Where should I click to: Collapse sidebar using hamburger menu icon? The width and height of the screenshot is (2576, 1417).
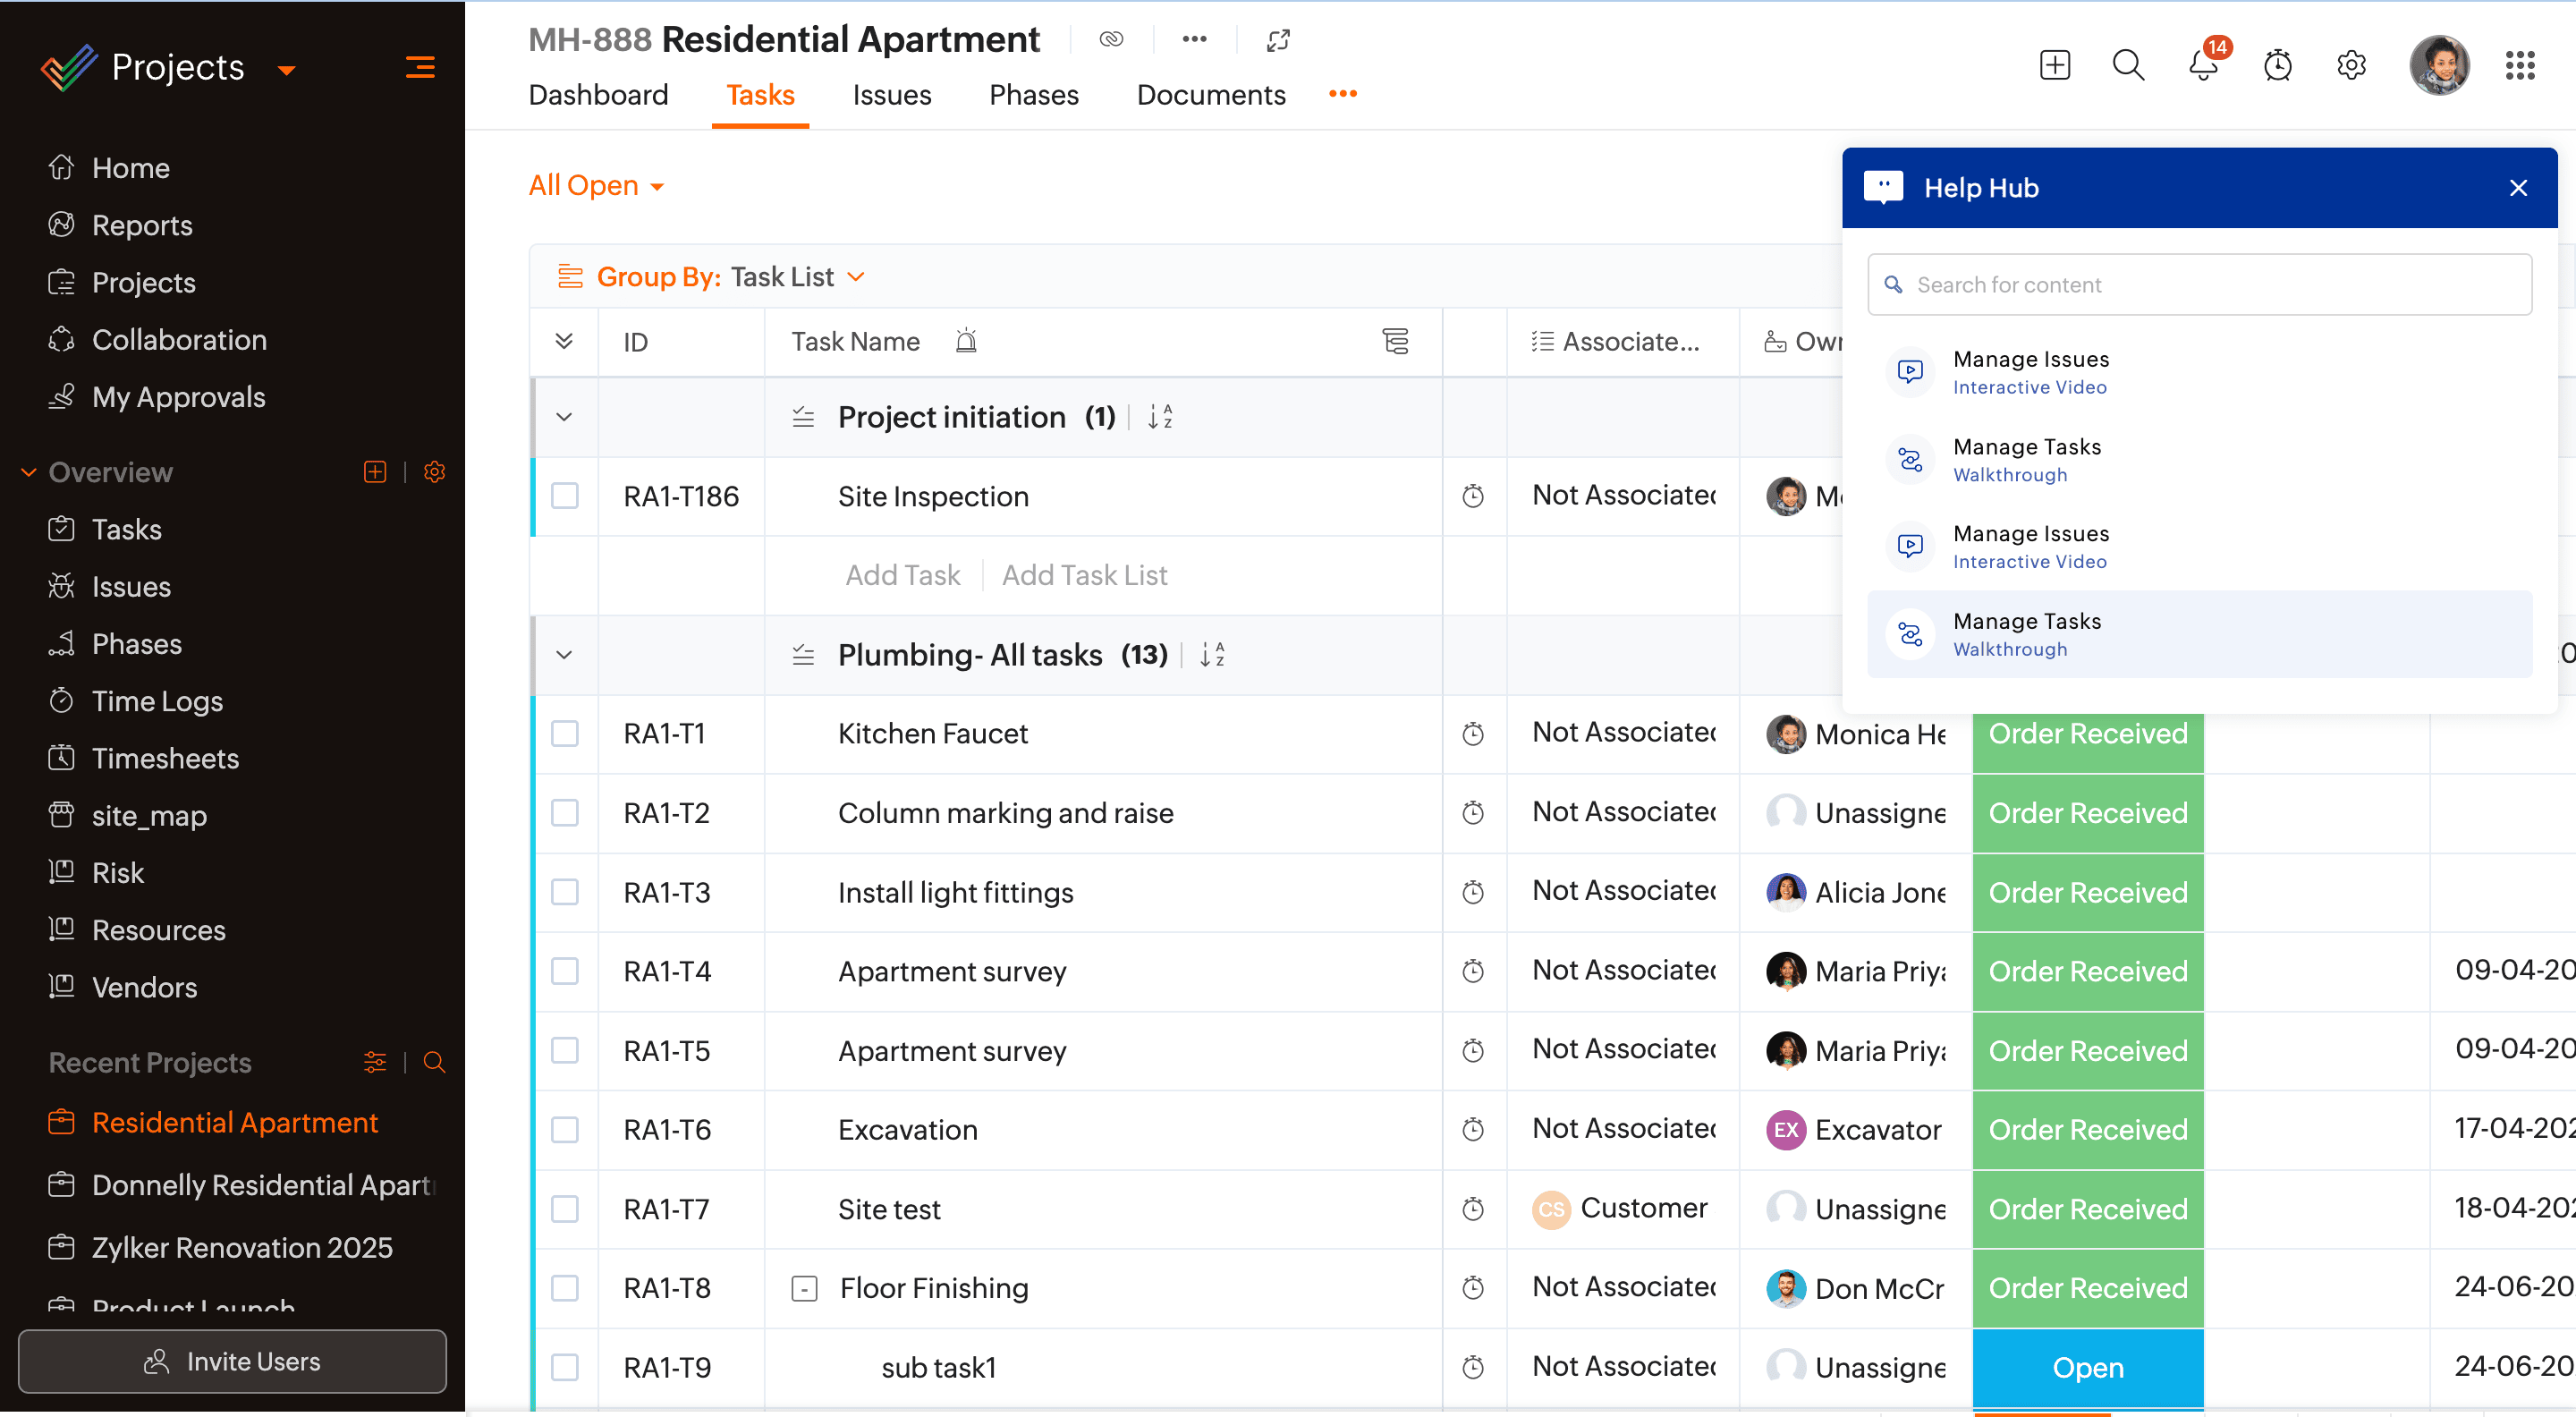coord(420,67)
